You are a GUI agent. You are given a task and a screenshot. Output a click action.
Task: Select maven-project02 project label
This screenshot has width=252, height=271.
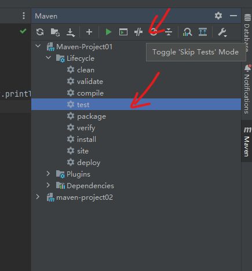point(85,197)
